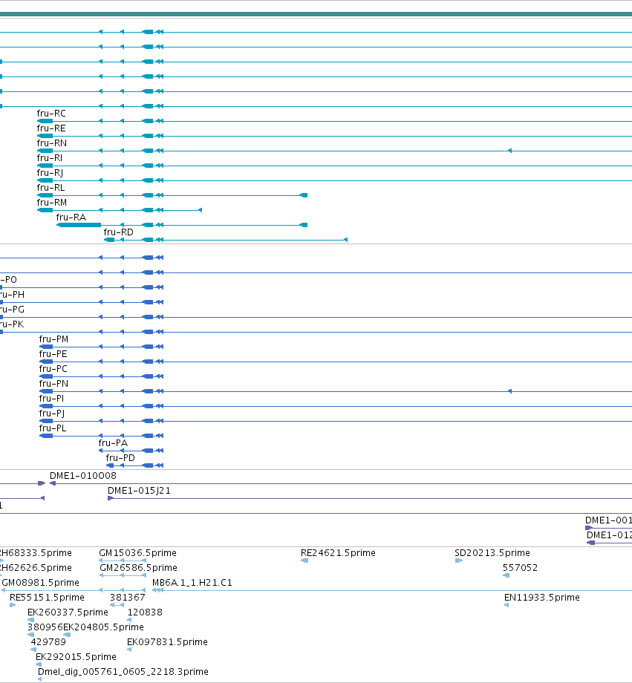This screenshot has height=683, width=632.
Task: Select the 381367 feature label
Action: [127, 597]
